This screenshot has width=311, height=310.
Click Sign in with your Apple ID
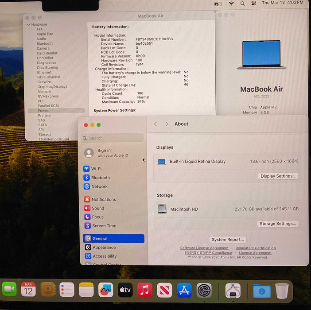[x=106, y=153]
